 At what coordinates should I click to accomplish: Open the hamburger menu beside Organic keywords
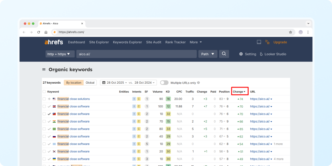[x=44, y=70]
